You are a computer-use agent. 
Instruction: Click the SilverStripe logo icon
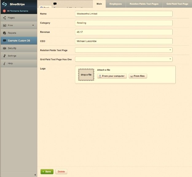tap(4, 4)
